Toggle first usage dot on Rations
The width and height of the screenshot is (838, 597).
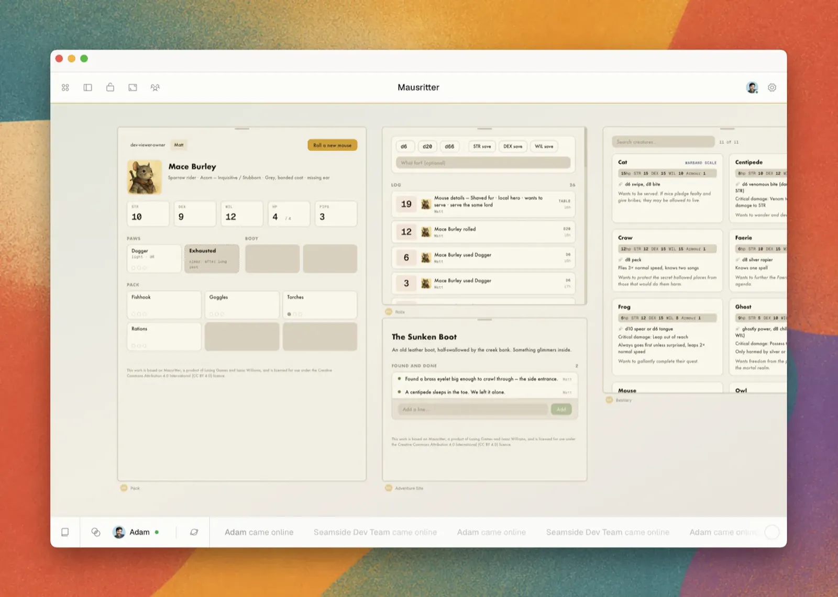pos(134,345)
